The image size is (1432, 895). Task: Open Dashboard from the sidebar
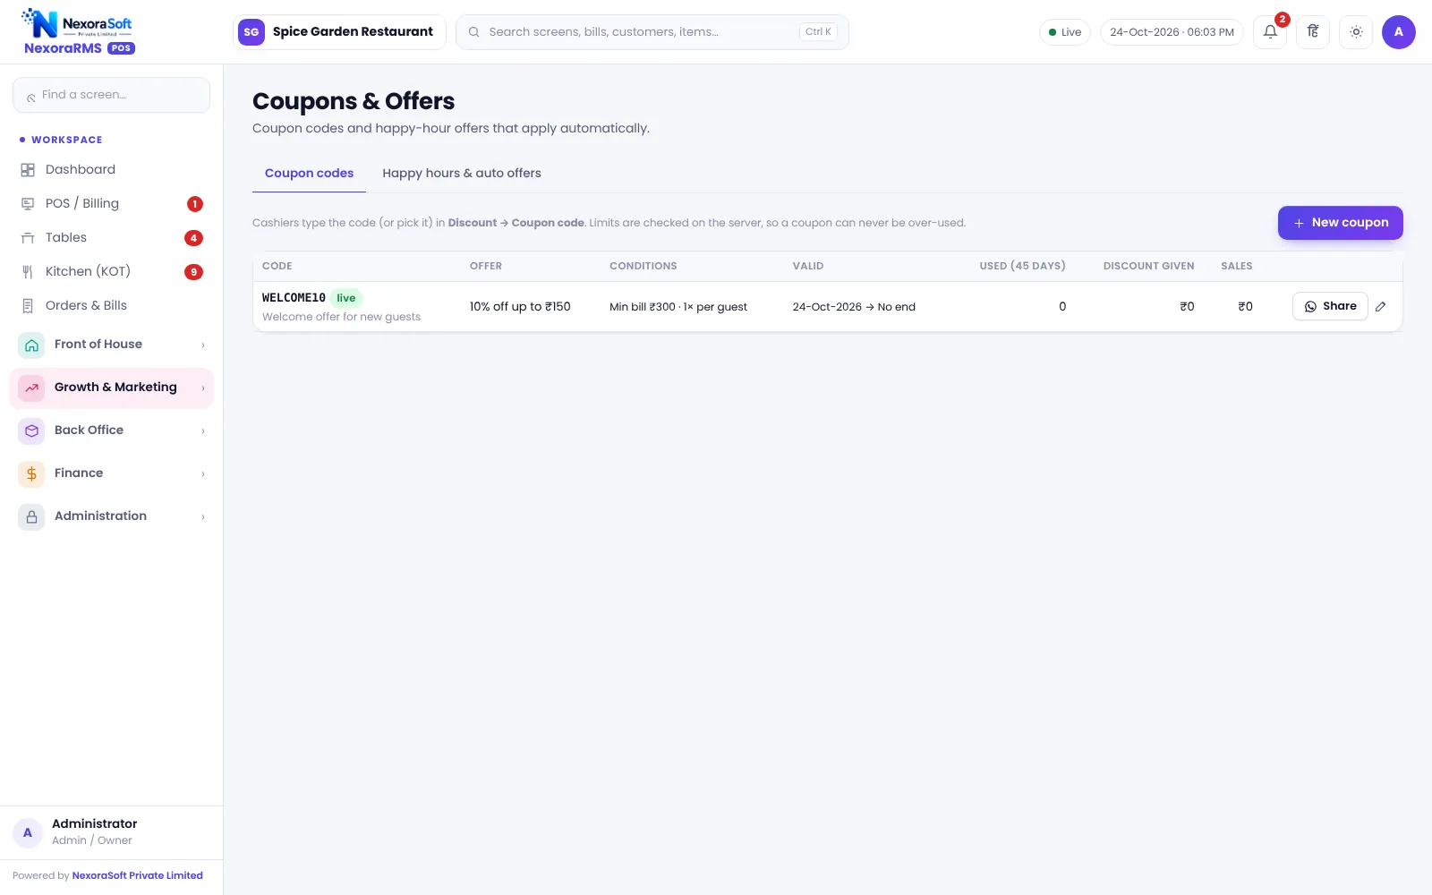pos(111,169)
